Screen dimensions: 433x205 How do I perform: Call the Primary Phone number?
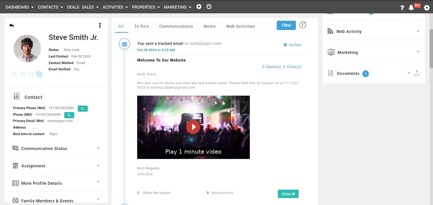pyautogui.click(x=83, y=108)
